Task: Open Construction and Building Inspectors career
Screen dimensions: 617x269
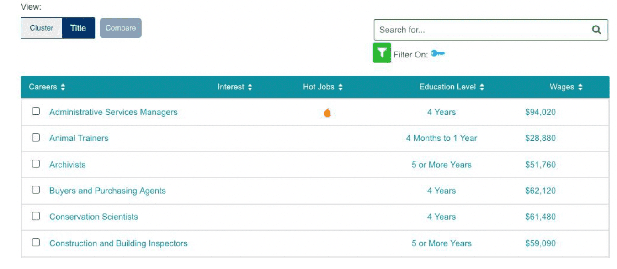Action: coord(118,243)
